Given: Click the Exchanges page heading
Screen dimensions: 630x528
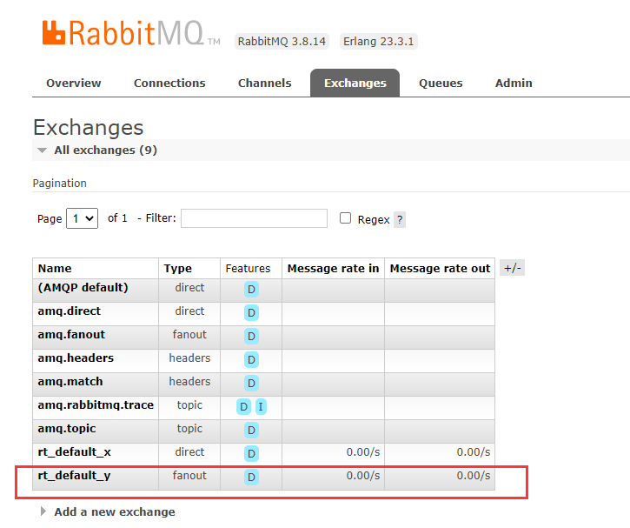Looking at the screenshot, I should click(x=89, y=128).
